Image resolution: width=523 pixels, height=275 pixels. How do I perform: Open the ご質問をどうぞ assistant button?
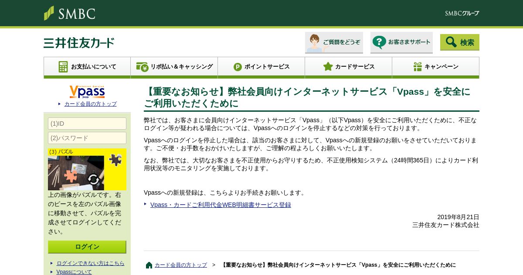334,43
